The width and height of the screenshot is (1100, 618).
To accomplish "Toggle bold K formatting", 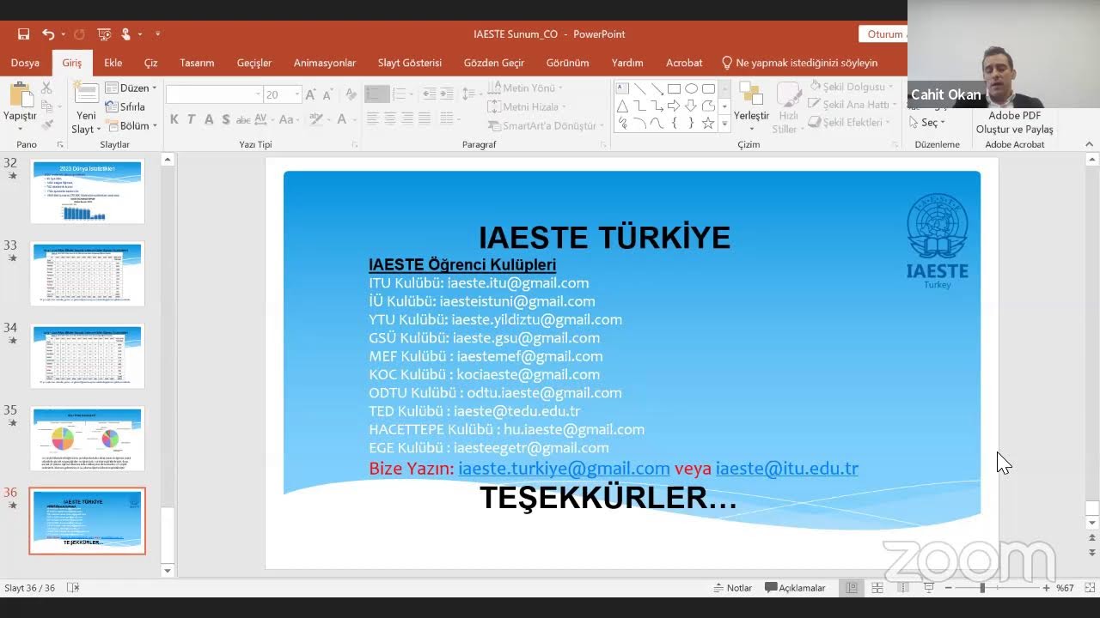I will pyautogui.click(x=174, y=119).
